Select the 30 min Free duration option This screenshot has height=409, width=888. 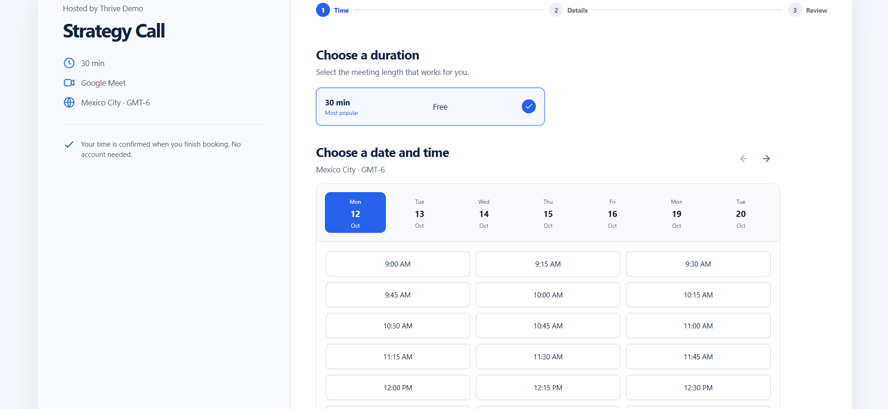tap(430, 106)
